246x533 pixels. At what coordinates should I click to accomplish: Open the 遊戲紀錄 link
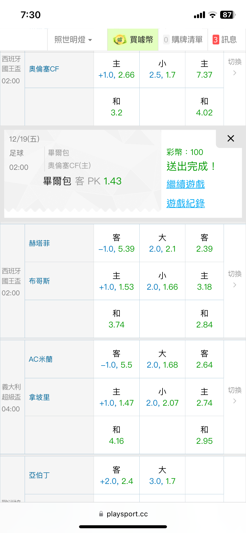click(x=186, y=203)
